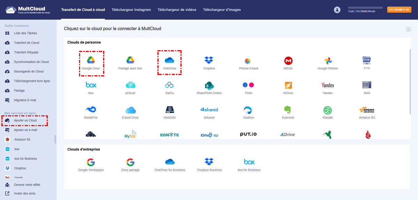The width and height of the screenshot is (418, 200).
Task: Add an FTP connection
Action: point(367,63)
